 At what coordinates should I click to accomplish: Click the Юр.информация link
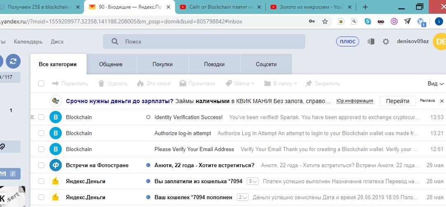(355, 101)
